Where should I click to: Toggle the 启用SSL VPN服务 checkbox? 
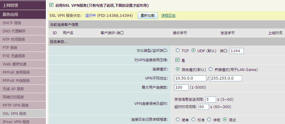(51, 5)
